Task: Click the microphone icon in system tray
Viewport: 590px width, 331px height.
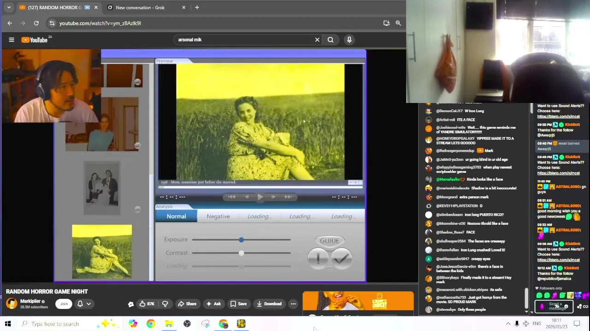Action: click(517, 324)
